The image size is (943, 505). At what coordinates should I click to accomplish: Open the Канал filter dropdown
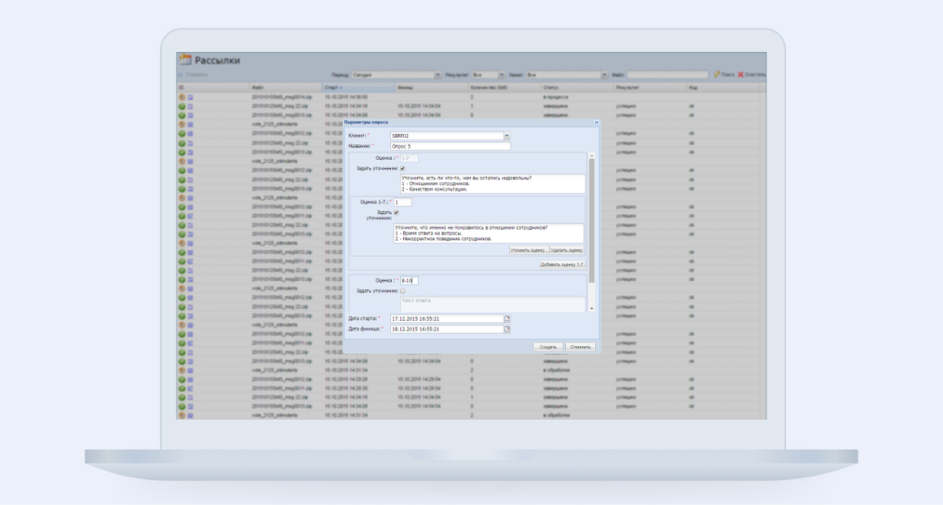[604, 75]
